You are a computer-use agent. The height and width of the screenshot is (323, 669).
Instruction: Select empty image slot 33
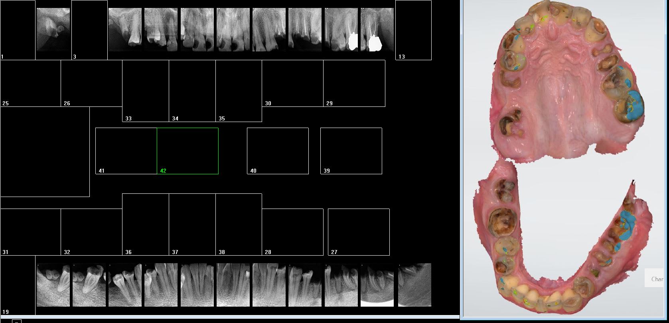(146, 91)
